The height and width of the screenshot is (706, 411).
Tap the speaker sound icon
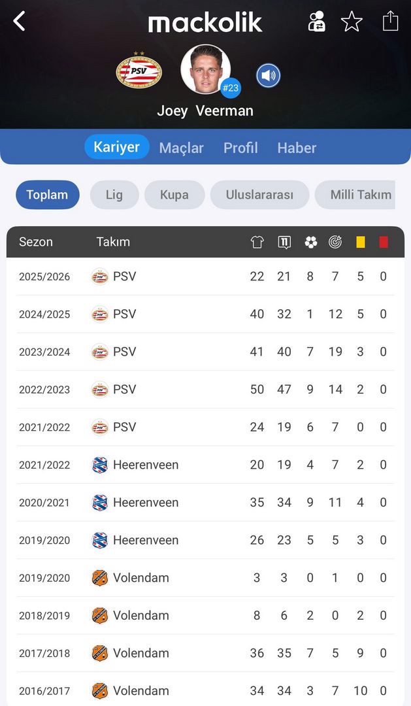[268, 76]
